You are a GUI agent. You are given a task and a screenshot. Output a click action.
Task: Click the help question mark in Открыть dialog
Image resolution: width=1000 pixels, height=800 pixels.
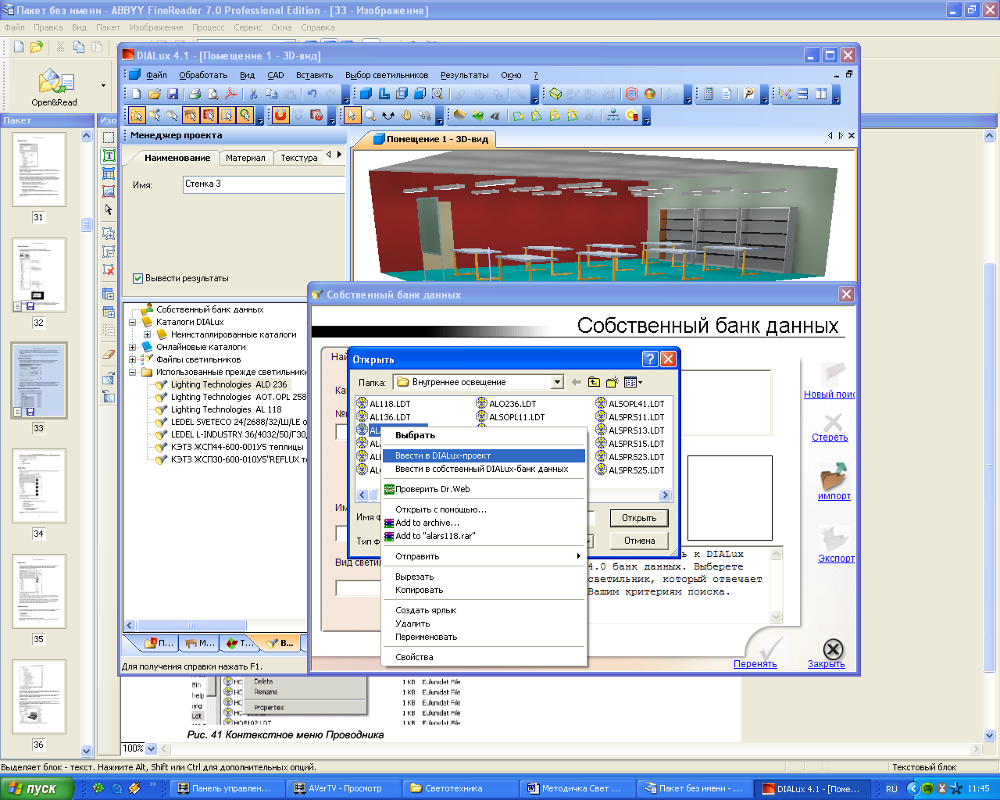(x=650, y=359)
